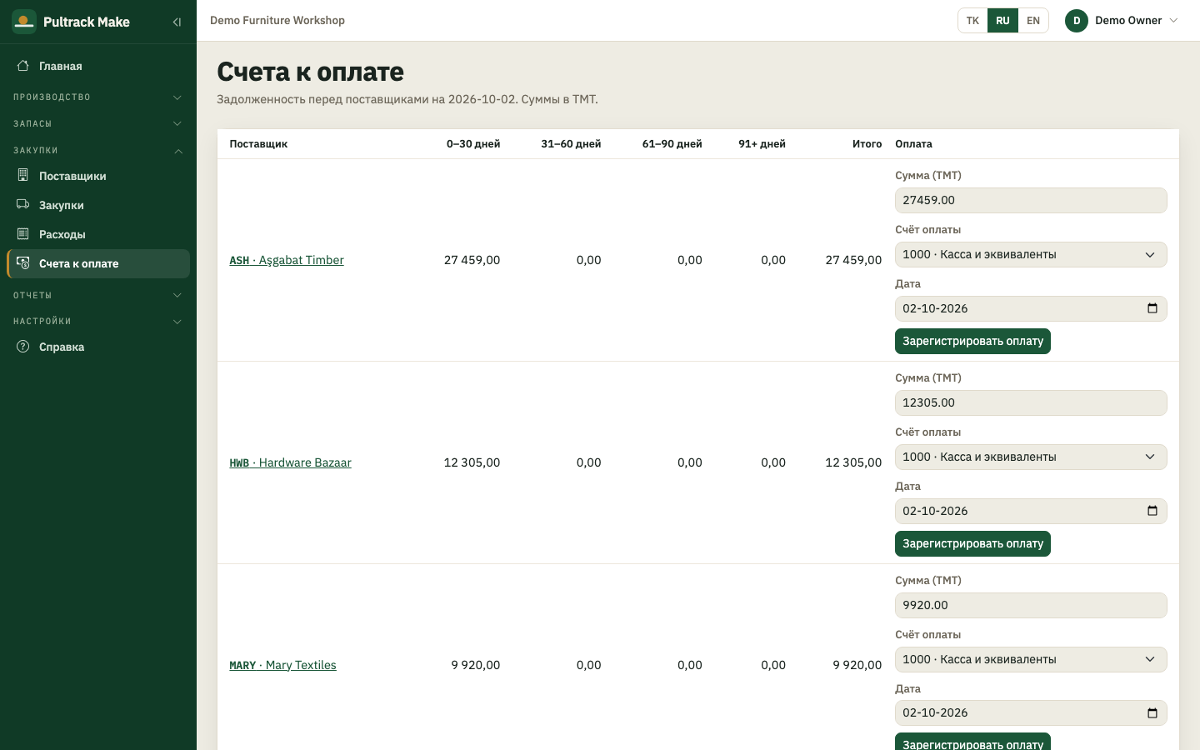The image size is (1200, 750).
Task: Click the amount field showing 12305.00
Action: click(x=1031, y=402)
